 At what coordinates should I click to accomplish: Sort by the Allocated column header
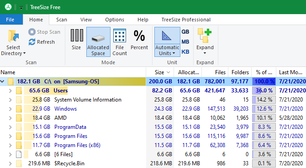(x=188, y=72)
